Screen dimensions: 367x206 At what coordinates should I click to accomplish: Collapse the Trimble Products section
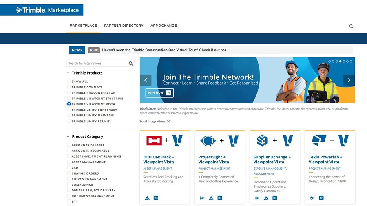pyautogui.click(x=68, y=73)
